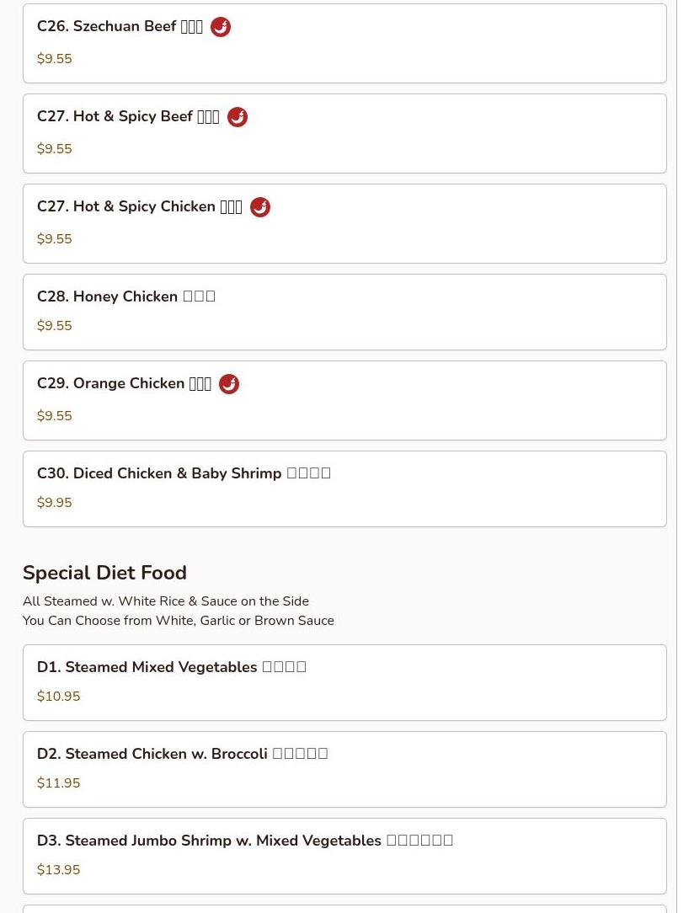Viewport: 694px width, 913px height.
Task: Click the $13.95 price for Steamed Jumbo Shrimp
Action: pos(58,870)
